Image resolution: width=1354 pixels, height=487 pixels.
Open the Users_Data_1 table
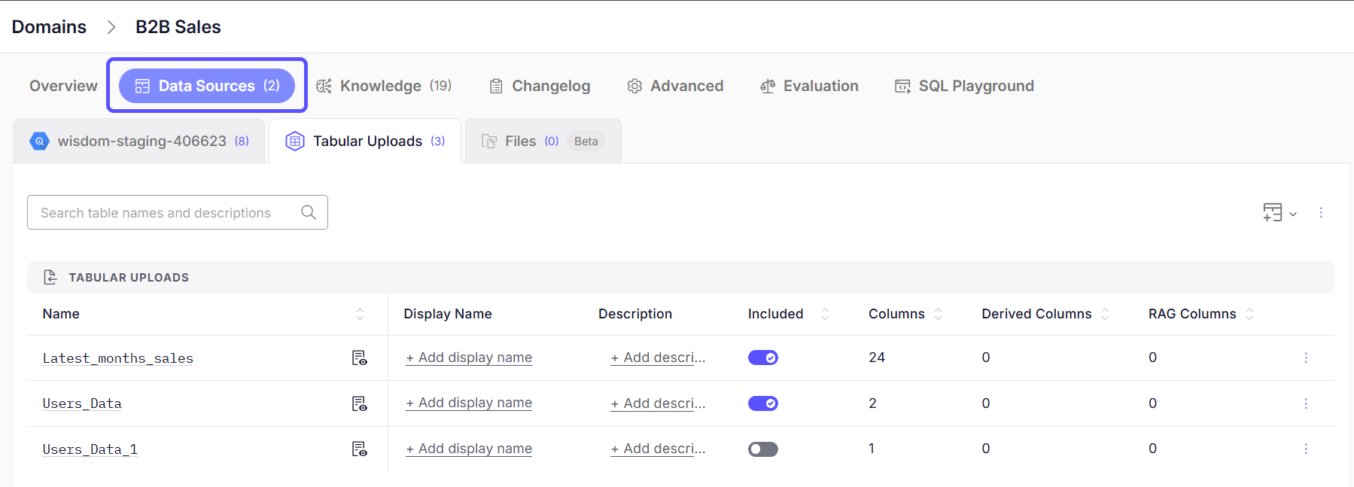90,449
